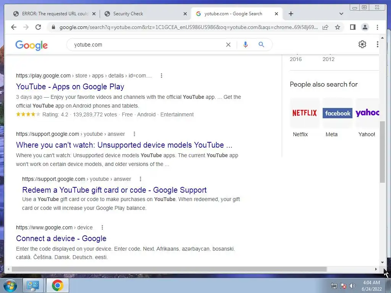Close the Security Check tab
Viewport: 391px width, 293px height.
(x=185, y=14)
